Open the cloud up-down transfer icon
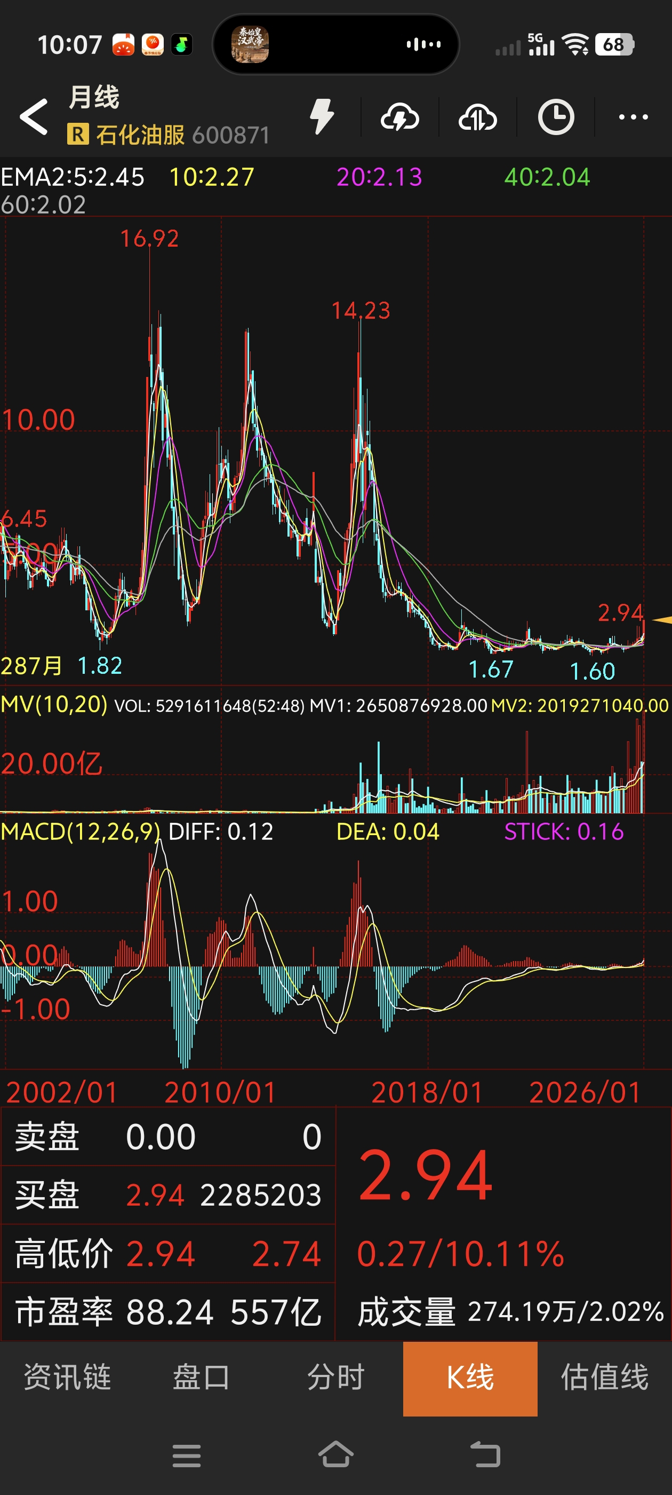672x1495 pixels. point(477,117)
